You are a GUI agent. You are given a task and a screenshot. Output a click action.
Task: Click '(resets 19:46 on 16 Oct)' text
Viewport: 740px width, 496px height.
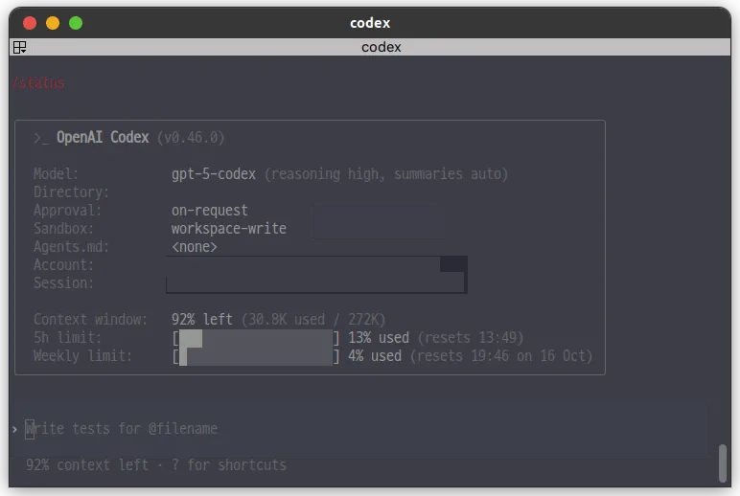point(501,356)
